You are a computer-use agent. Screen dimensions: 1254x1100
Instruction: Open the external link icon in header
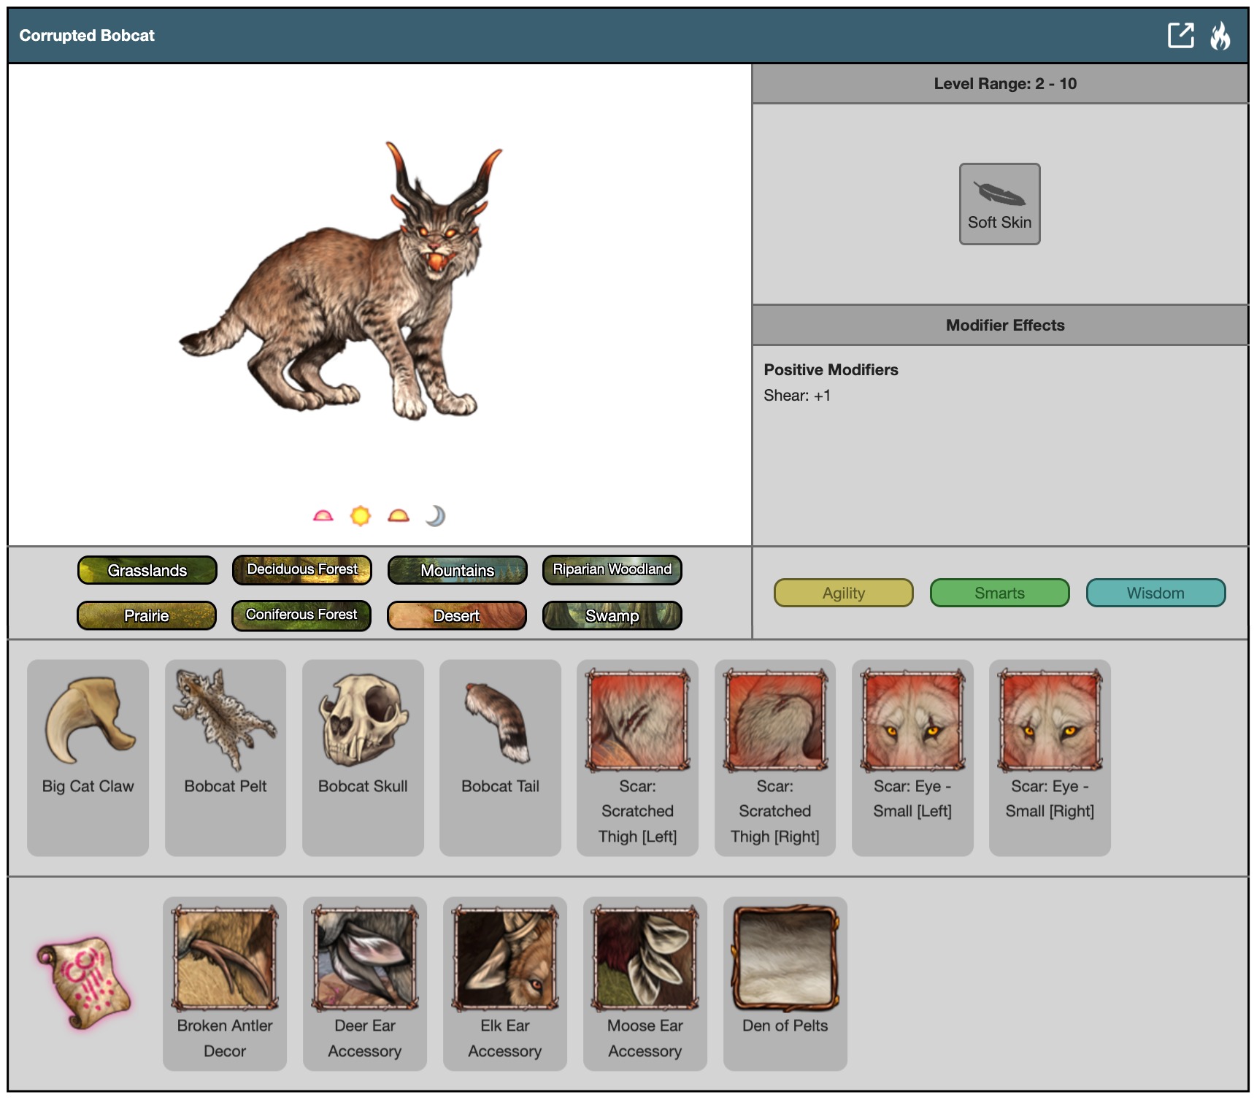[1180, 35]
